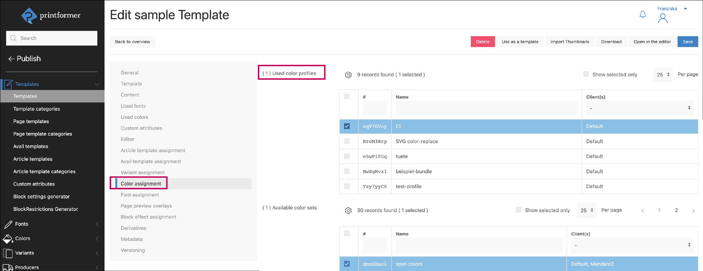This screenshot has height=271, width=703.
Task: Change the per page count for color sets
Action: point(587,210)
